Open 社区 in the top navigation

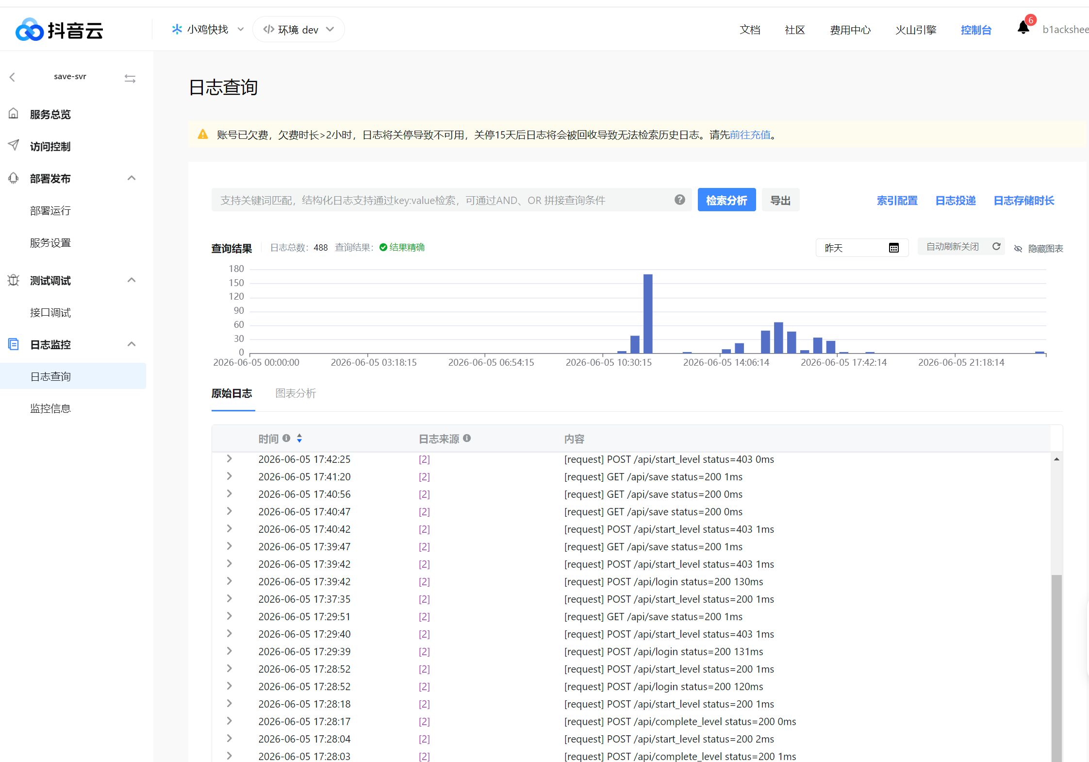tap(795, 30)
